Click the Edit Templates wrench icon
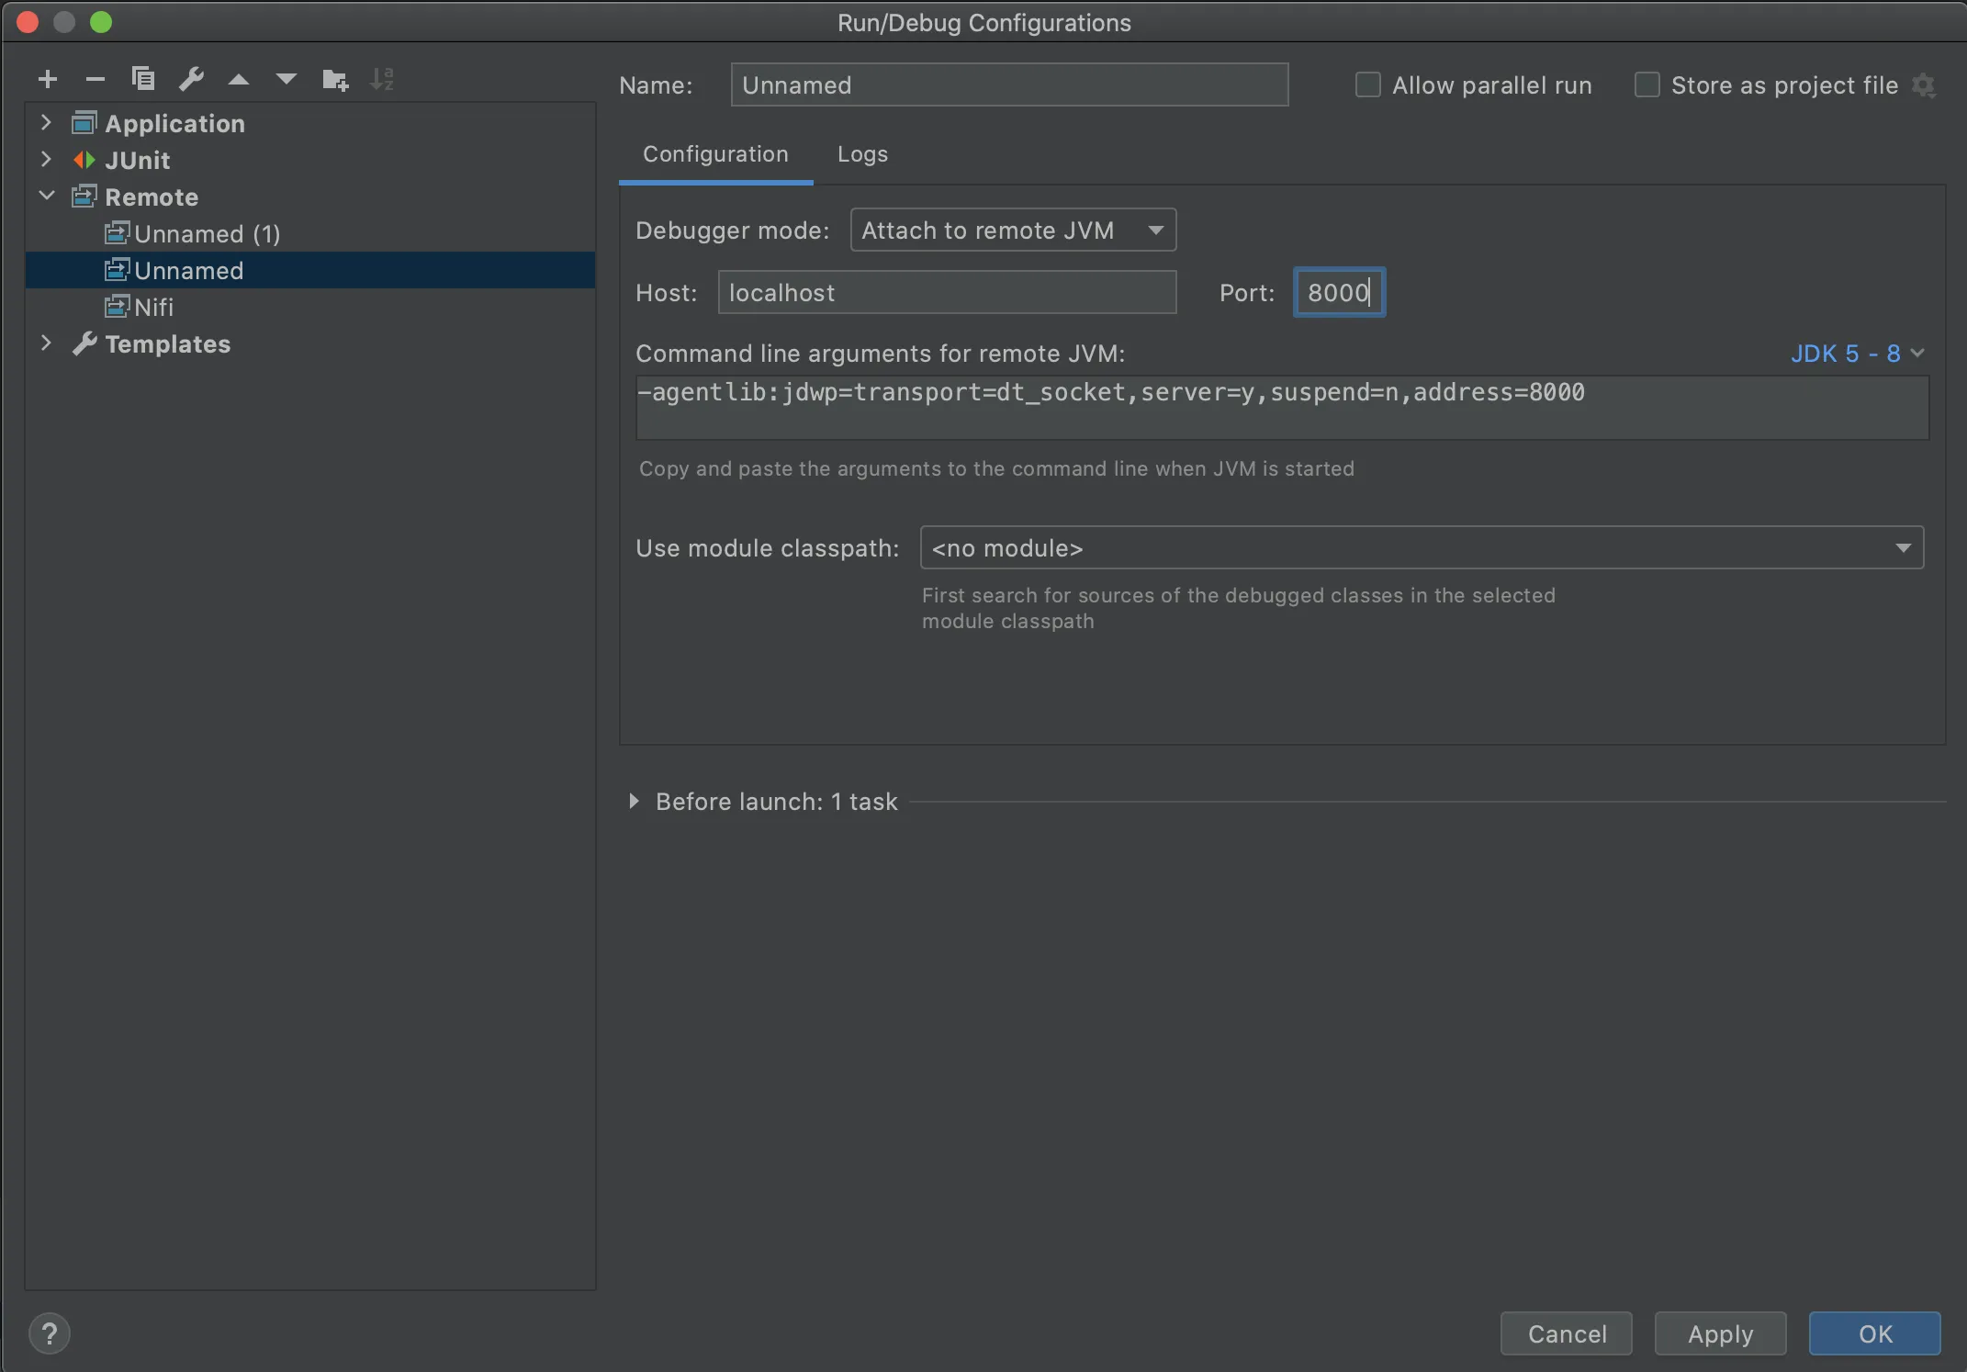The width and height of the screenshot is (1967, 1372). pyautogui.click(x=191, y=79)
